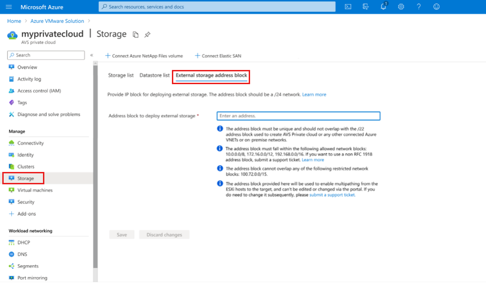Open Port mirroring menu label
Image resolution: width=486 pixels, height=284 pixels.
[x=32, y=278]
